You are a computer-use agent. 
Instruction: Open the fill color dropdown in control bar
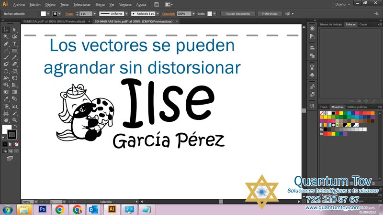tap(48, 14)
